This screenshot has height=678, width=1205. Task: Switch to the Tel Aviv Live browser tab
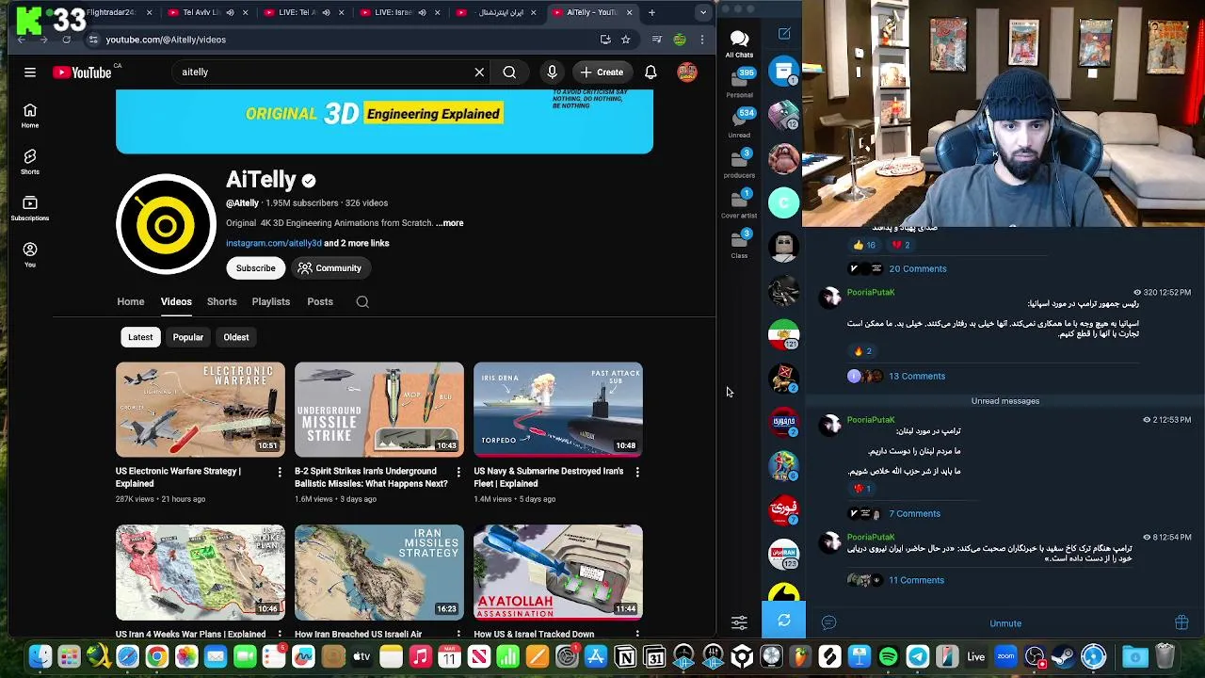click(x=201, y=12)
